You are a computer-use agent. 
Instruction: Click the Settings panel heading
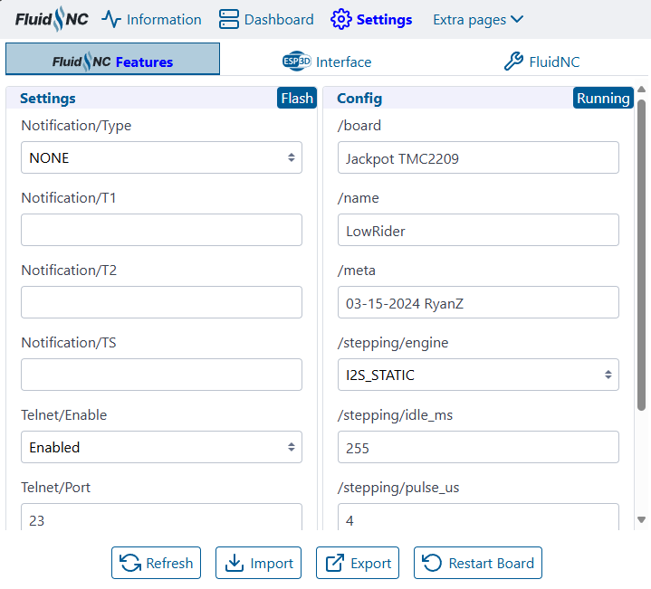pos(48,99)
